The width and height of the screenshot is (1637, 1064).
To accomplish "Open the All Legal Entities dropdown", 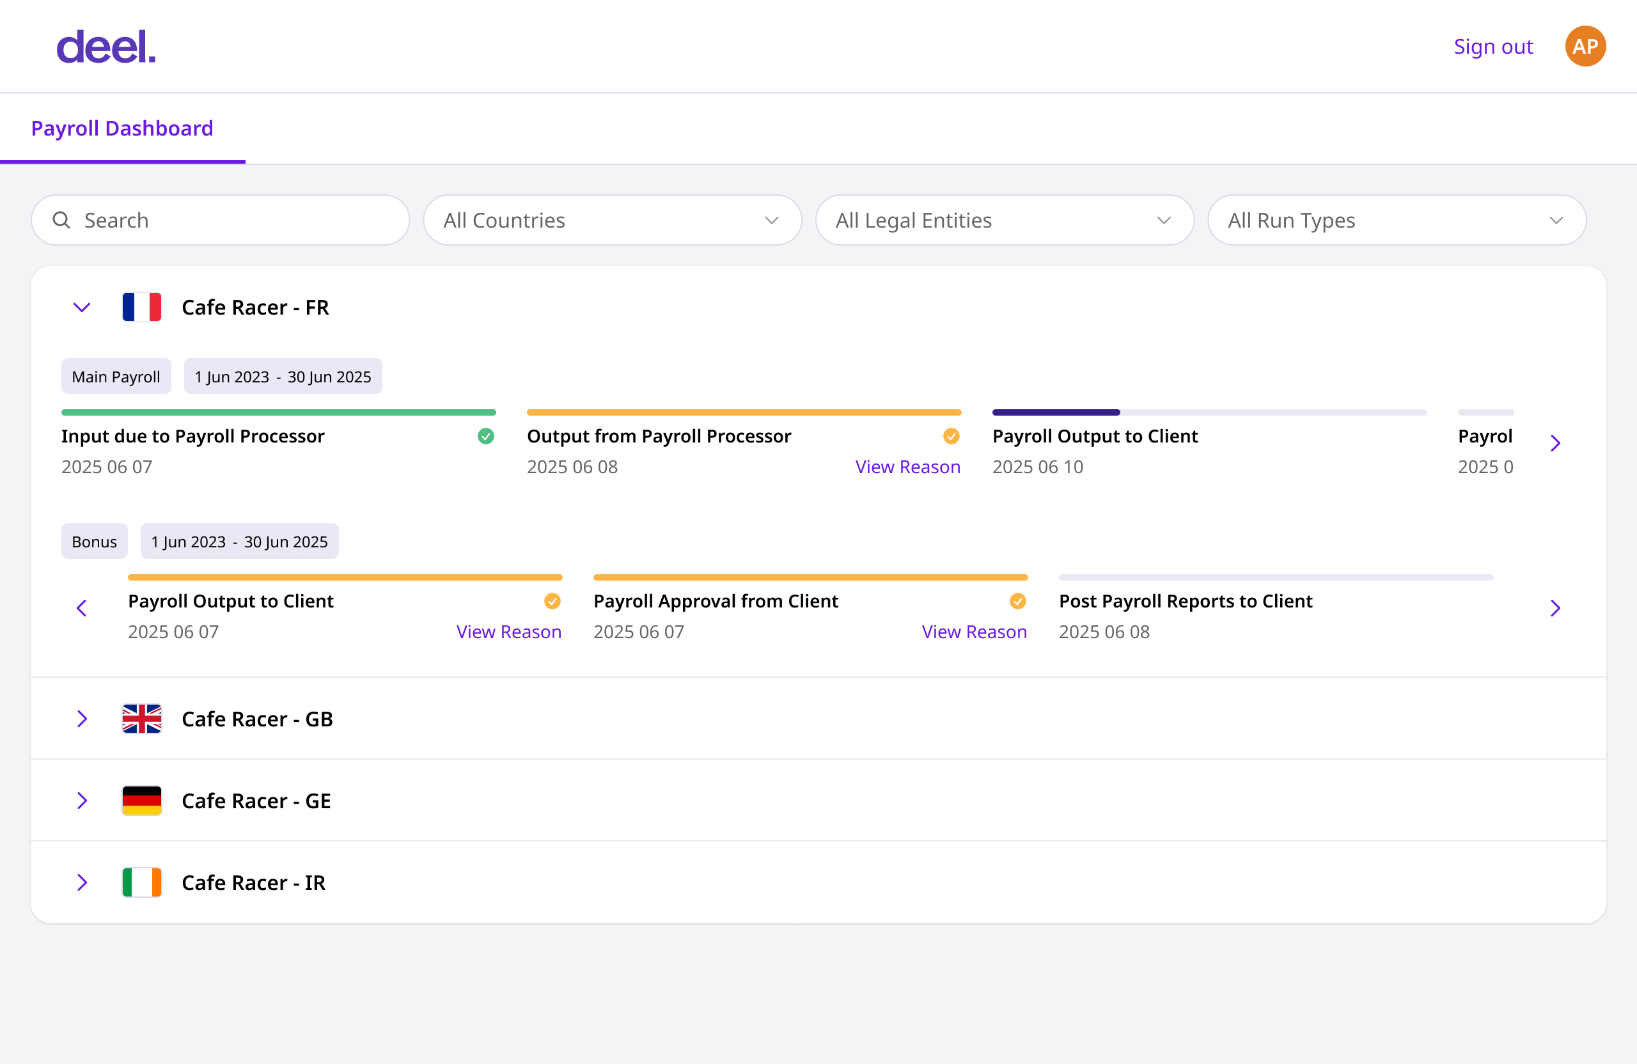I will pyautogui.click(x=1004, y=220).
